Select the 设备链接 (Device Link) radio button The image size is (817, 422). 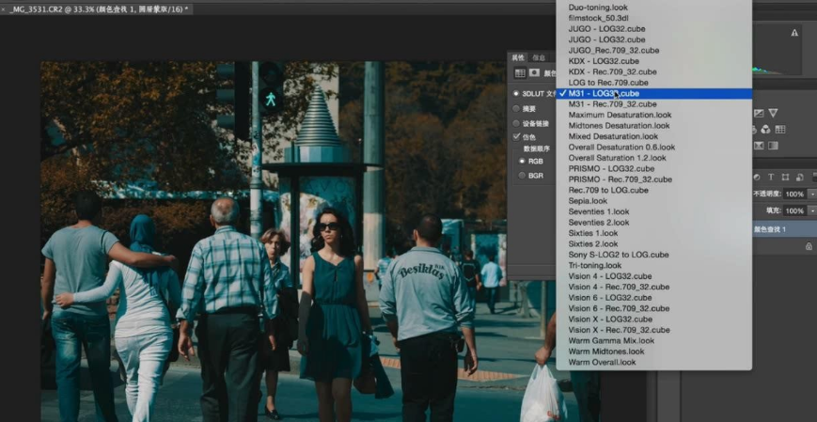(x=516, y=123)
